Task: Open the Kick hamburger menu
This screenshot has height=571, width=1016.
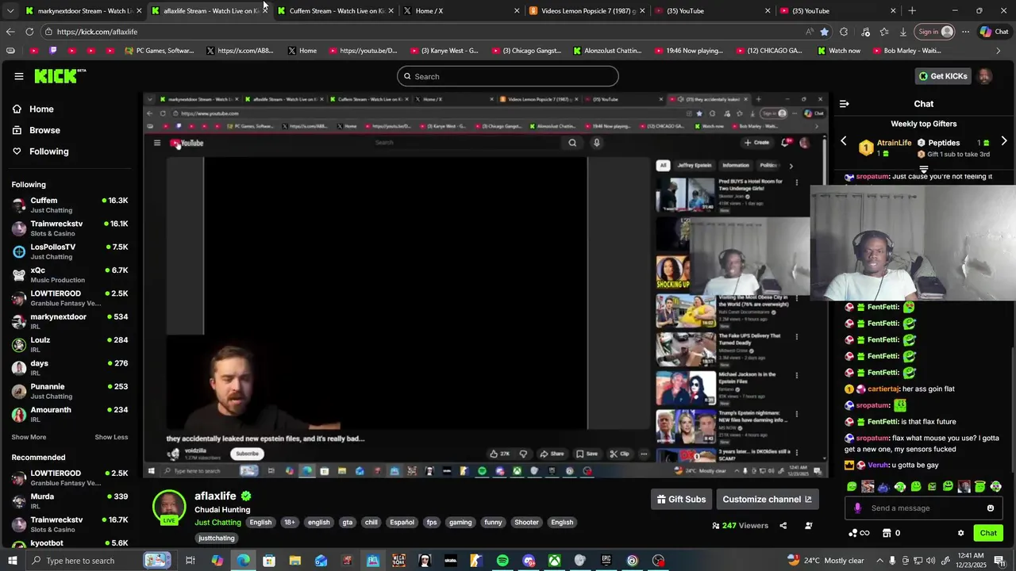Action: click(18, 76)
